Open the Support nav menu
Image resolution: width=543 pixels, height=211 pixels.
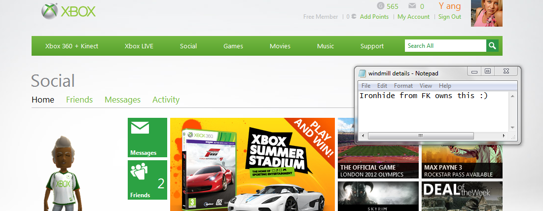(372, 46)
